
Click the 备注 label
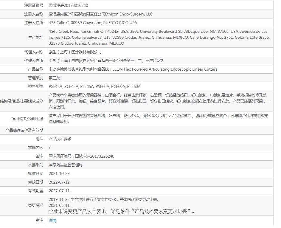[39, 156]
